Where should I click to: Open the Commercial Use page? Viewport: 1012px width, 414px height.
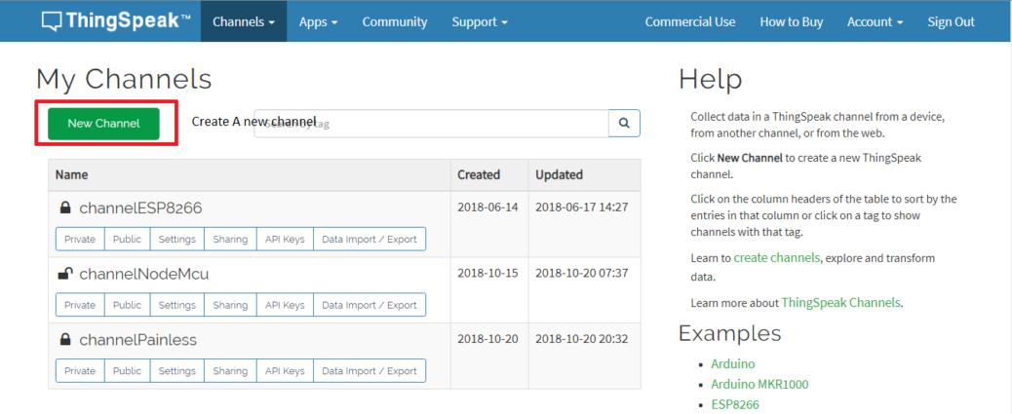coord(690,21)
